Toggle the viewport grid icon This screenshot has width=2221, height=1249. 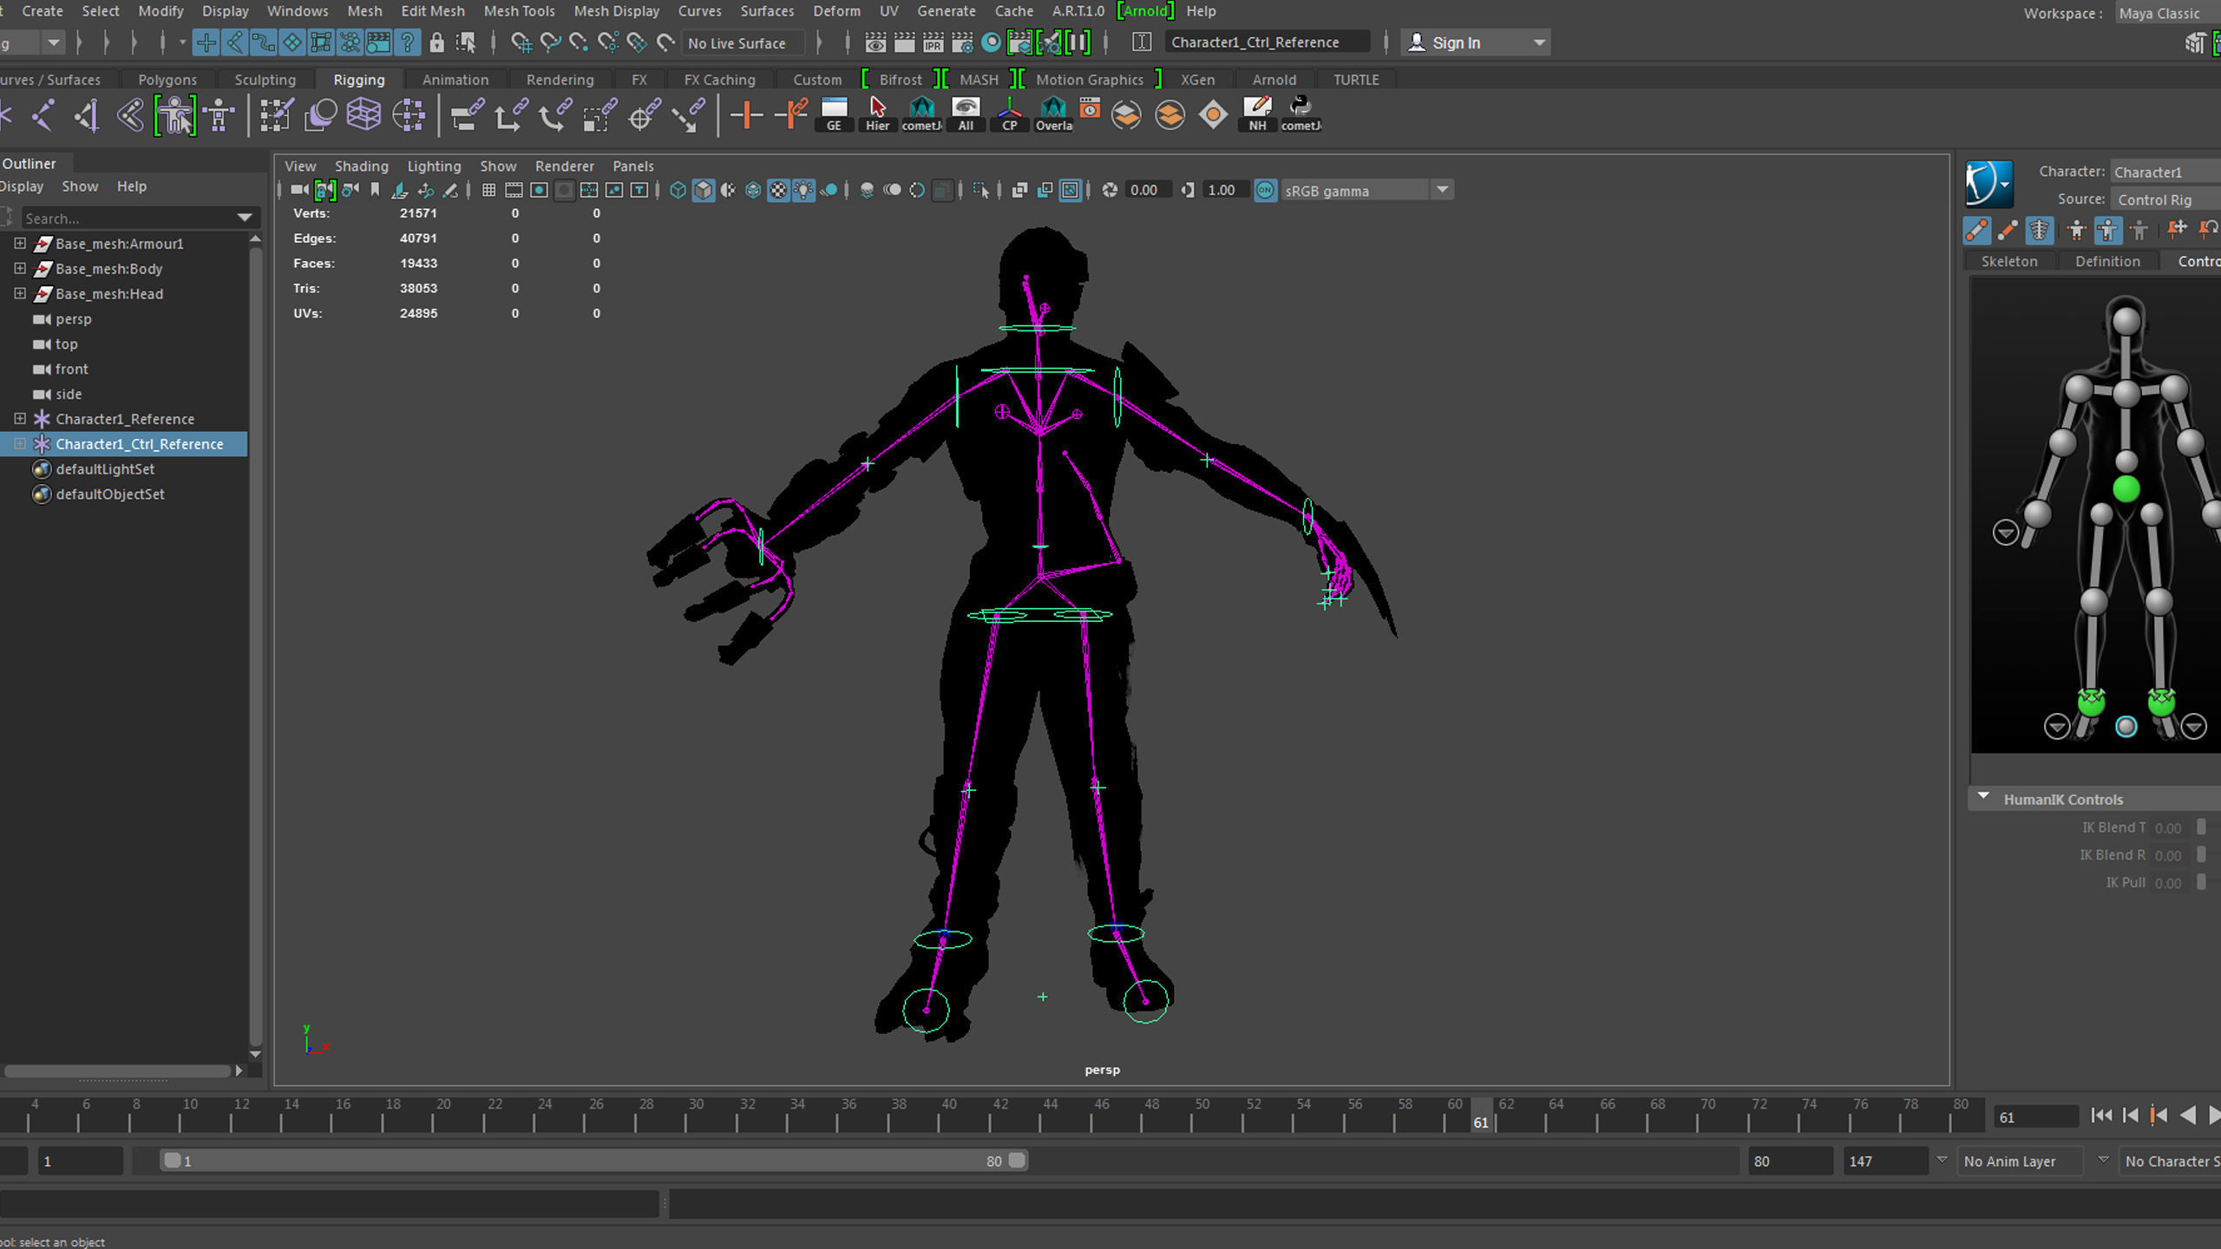(x=488, y=190)
